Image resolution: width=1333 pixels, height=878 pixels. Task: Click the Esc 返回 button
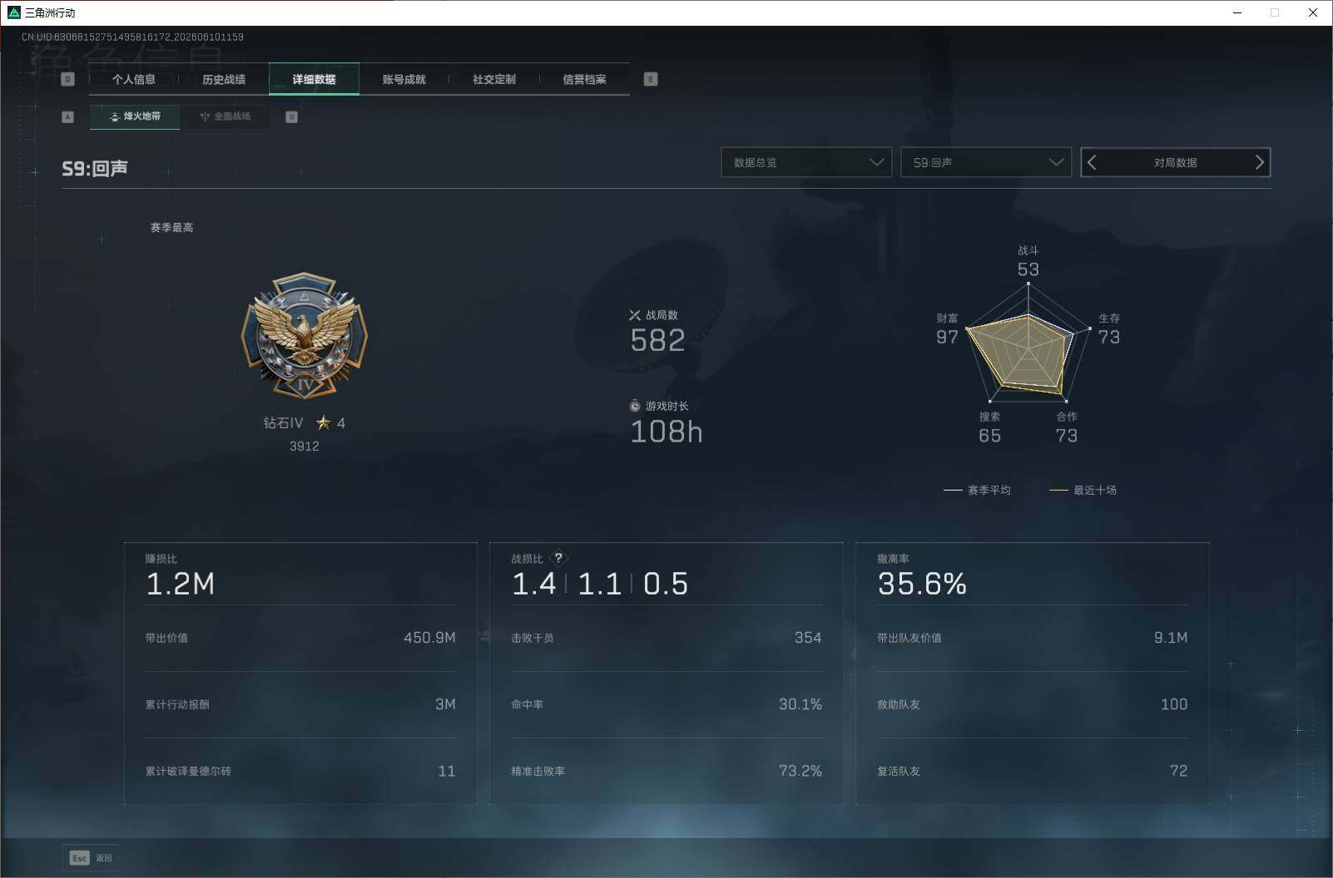91,858
